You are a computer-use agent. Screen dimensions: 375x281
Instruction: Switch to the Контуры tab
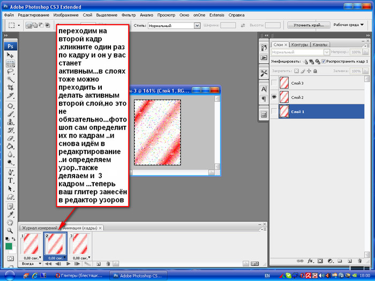click(x=299, y=44)
